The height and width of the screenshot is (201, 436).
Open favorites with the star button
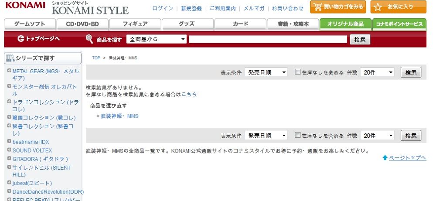click(x=398, y=7)
